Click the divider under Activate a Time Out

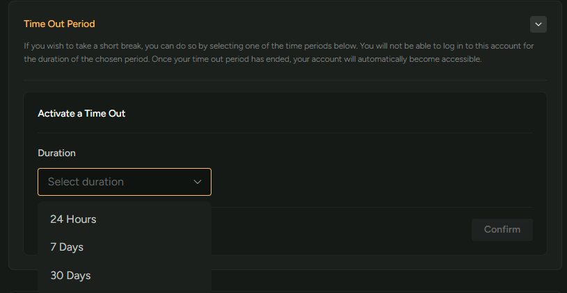[285, 133]
